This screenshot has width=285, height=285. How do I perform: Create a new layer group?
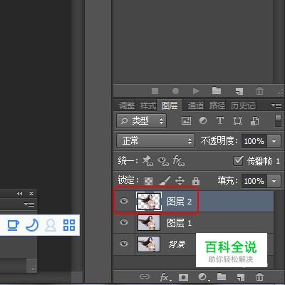[x=222, y=276]
